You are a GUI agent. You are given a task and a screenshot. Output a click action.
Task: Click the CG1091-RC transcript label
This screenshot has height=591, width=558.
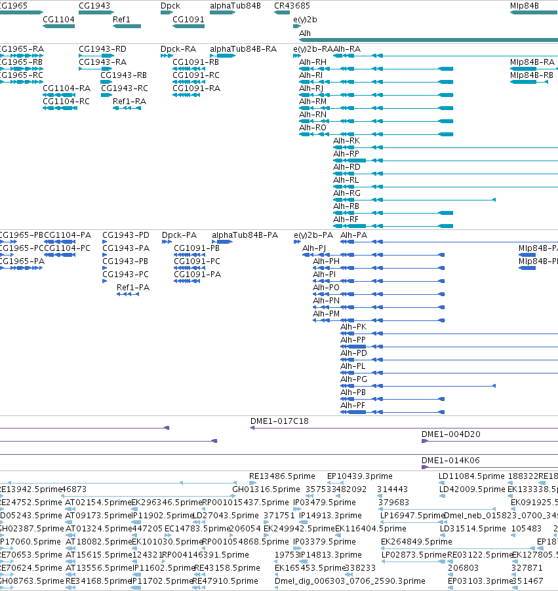click(196, 75)
